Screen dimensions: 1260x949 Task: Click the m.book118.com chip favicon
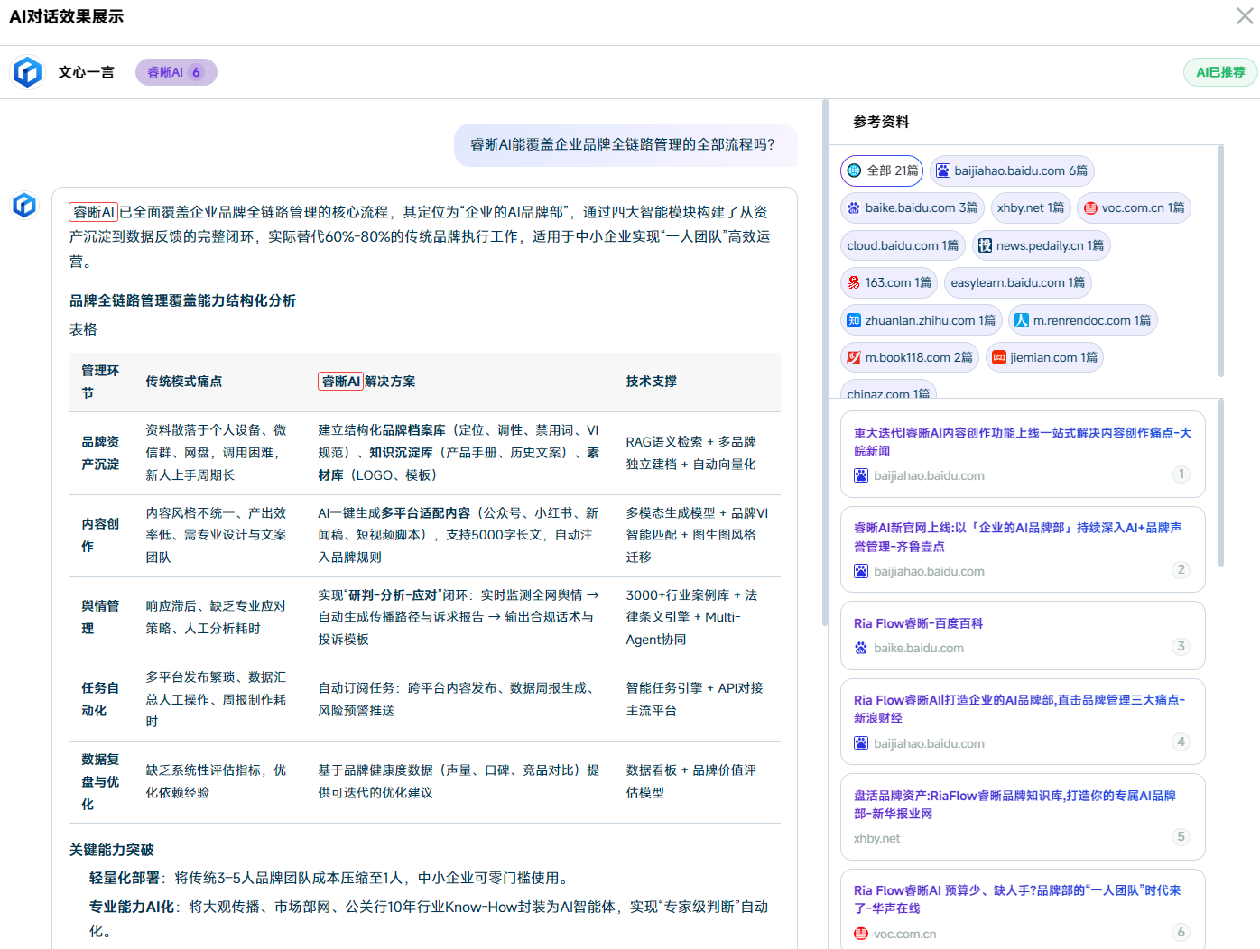tap(854, 357)
